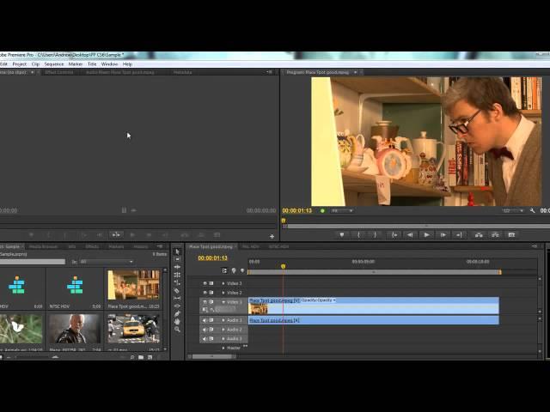Toggle Snap in timeline header
This screenshot has height=412, width=550.
coord(224,270)
